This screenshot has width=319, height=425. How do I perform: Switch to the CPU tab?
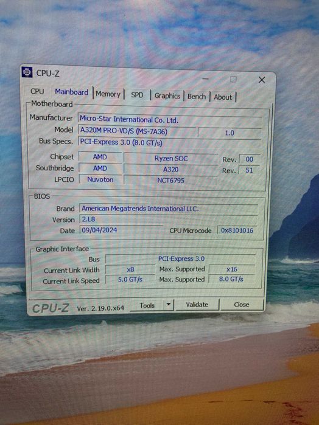coord(37,91)
